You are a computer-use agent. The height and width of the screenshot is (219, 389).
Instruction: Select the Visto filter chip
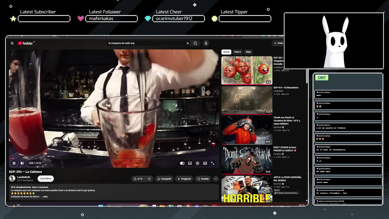click(248, 52)
